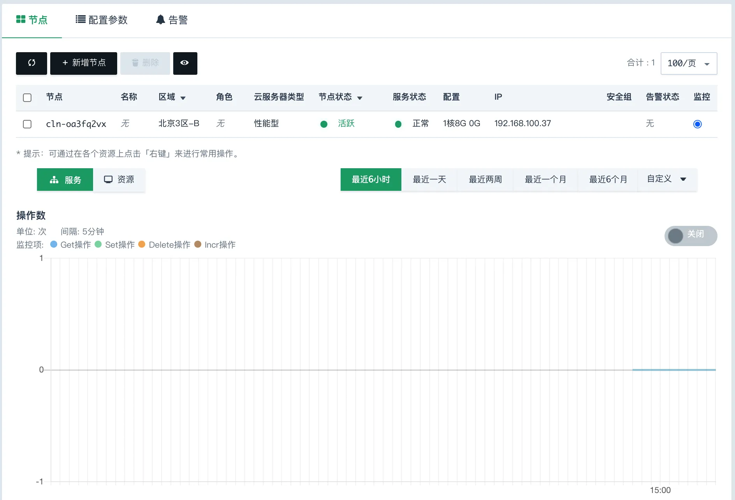Toggle the Delete操作 orange legend item

coord(165,245)
